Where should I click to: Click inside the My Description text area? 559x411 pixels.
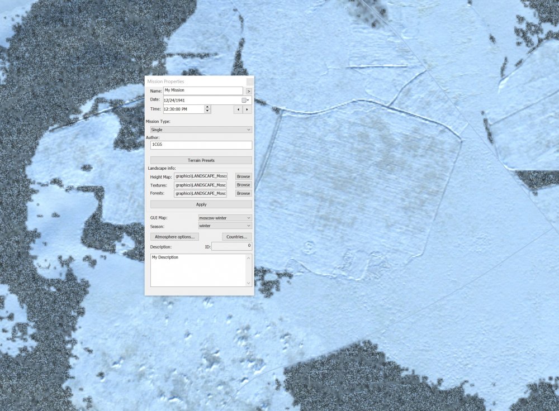point(198,270)
